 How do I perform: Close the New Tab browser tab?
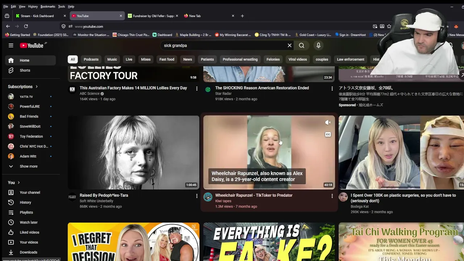pyautogui.click(x=233, y=16)
